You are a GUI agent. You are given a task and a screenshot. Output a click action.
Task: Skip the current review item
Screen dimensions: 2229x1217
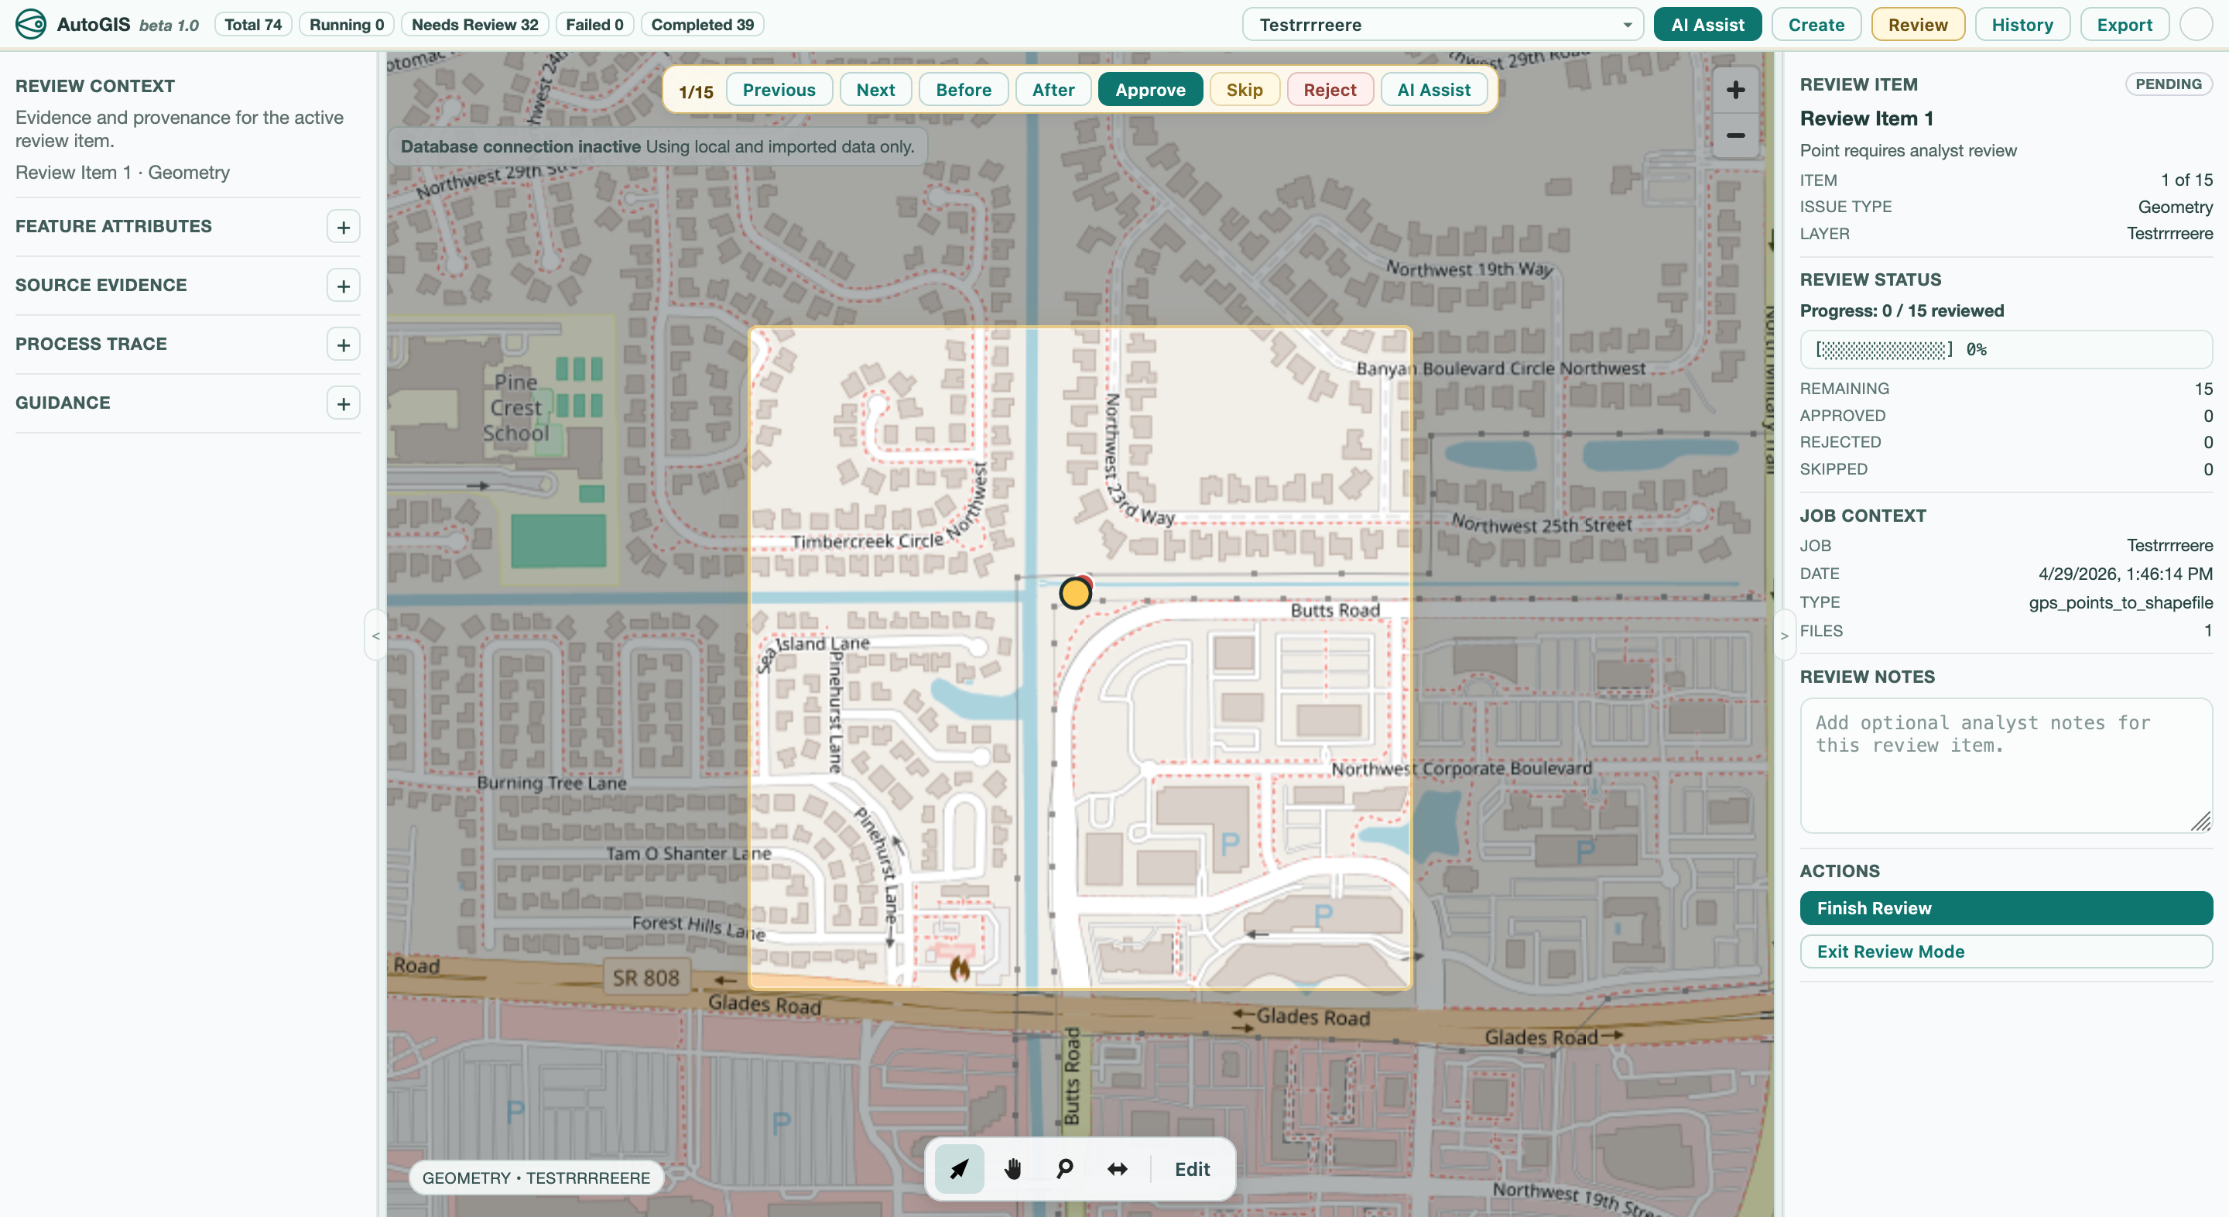(x=1245, y=90)
